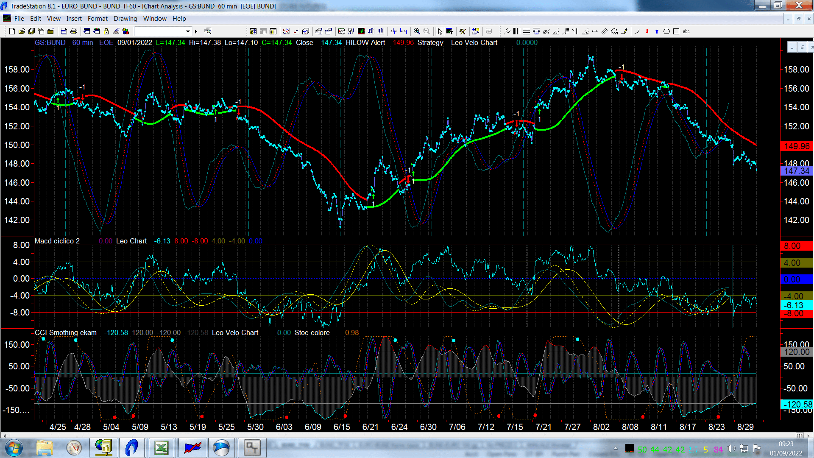Click the Zoom out magnifier

(427, 31)
